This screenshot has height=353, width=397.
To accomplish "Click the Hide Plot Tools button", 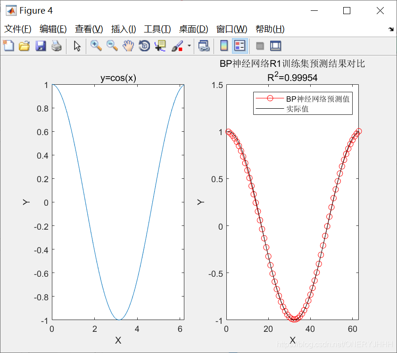I will point(261,46).
